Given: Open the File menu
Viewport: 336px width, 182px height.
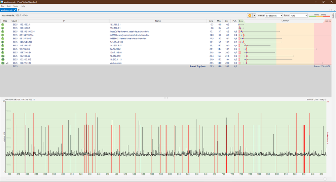Looking at the screenshot, I should 3,6.
